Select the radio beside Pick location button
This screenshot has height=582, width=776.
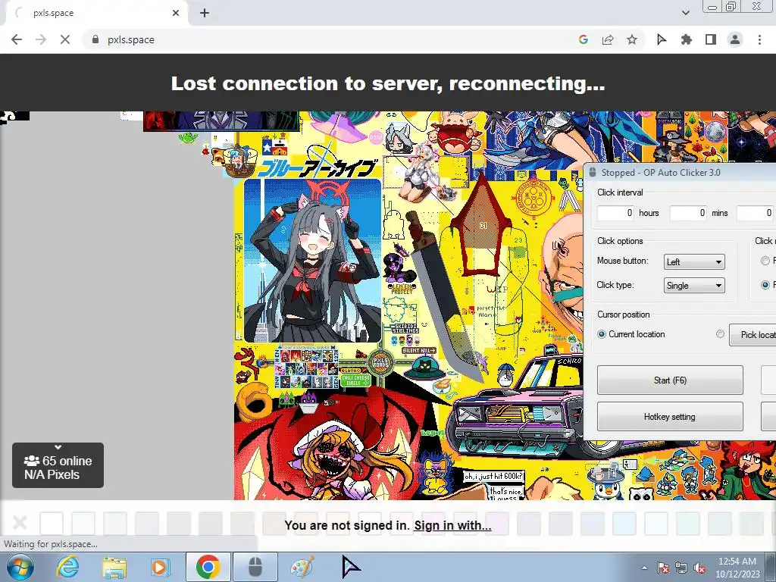[x=720, y=334]
